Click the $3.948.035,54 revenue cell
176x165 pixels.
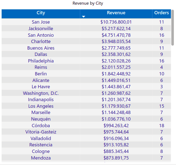pos(116,41)
